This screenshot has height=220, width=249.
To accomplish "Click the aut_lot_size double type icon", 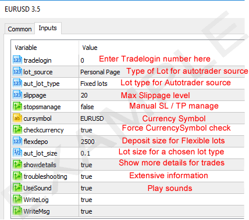I will coord(17,153).
